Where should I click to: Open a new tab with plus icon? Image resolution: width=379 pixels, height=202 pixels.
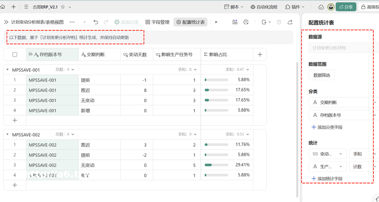pyautogui.click(x=14, y=7)
